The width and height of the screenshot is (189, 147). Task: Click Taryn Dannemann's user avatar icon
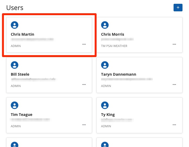[x=105, y=65]
